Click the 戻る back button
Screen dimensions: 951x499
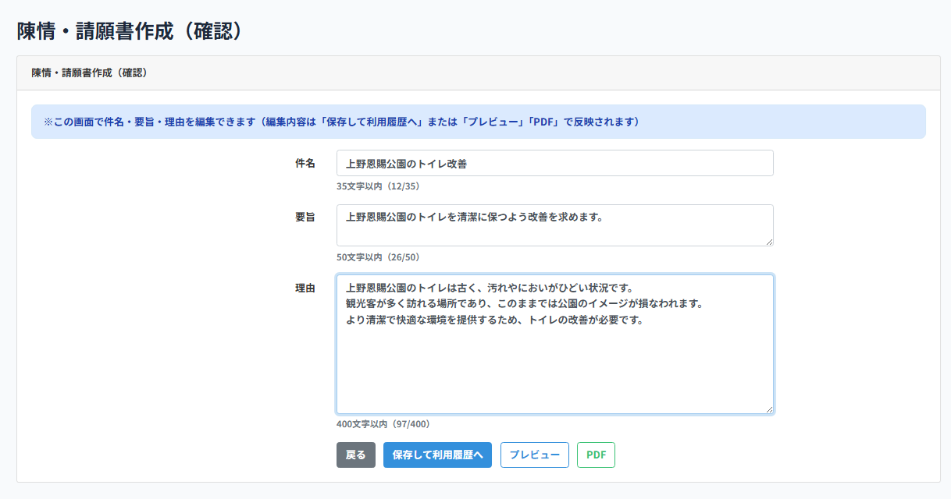tap(355, 455)
